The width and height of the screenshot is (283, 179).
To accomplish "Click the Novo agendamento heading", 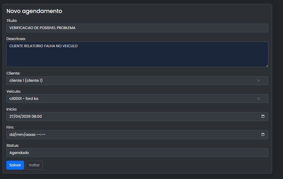I will coord(34,11).
